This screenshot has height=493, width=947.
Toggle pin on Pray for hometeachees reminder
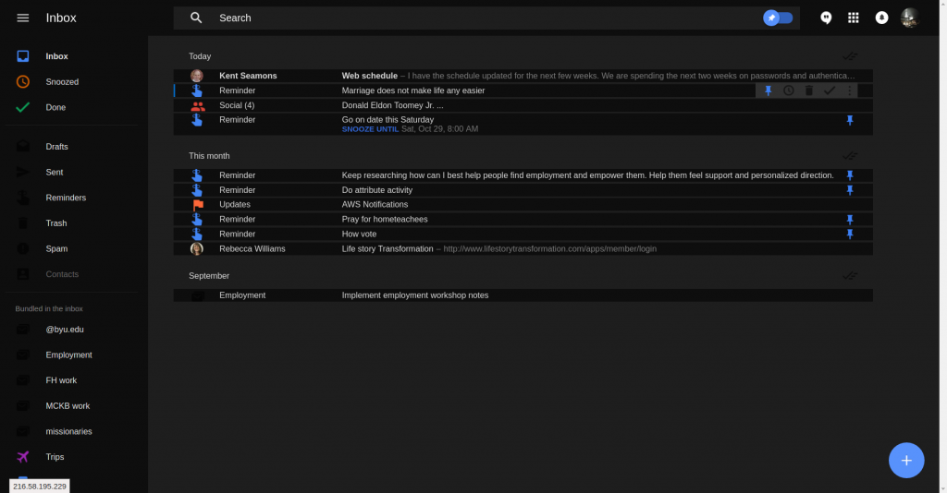[x=850, y=220]
